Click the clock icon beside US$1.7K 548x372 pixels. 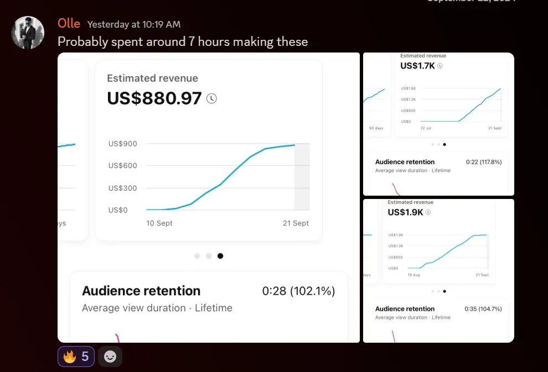point(440,66)
